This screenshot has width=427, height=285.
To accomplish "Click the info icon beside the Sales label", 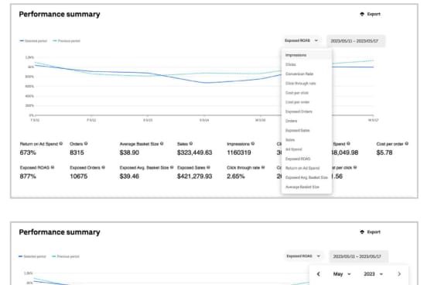I will pyautogui.click(x=191, y=143).
